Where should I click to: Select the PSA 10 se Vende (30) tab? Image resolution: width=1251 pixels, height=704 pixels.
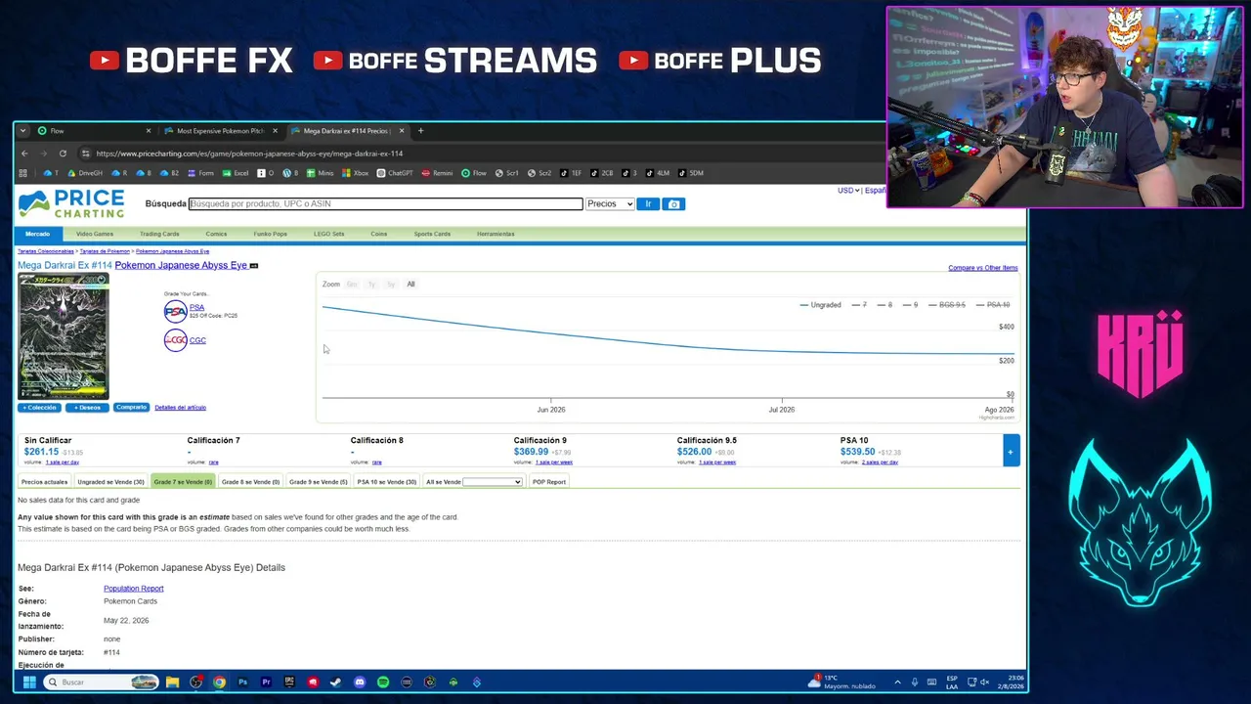386,482
